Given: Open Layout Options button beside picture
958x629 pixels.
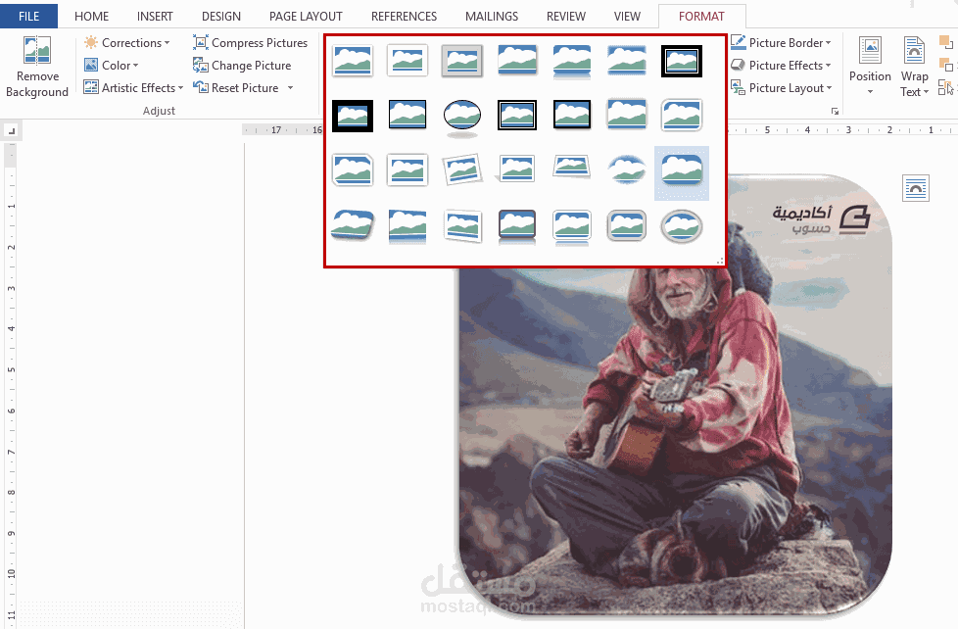Looking at the screenshot, I should point(915,188).
